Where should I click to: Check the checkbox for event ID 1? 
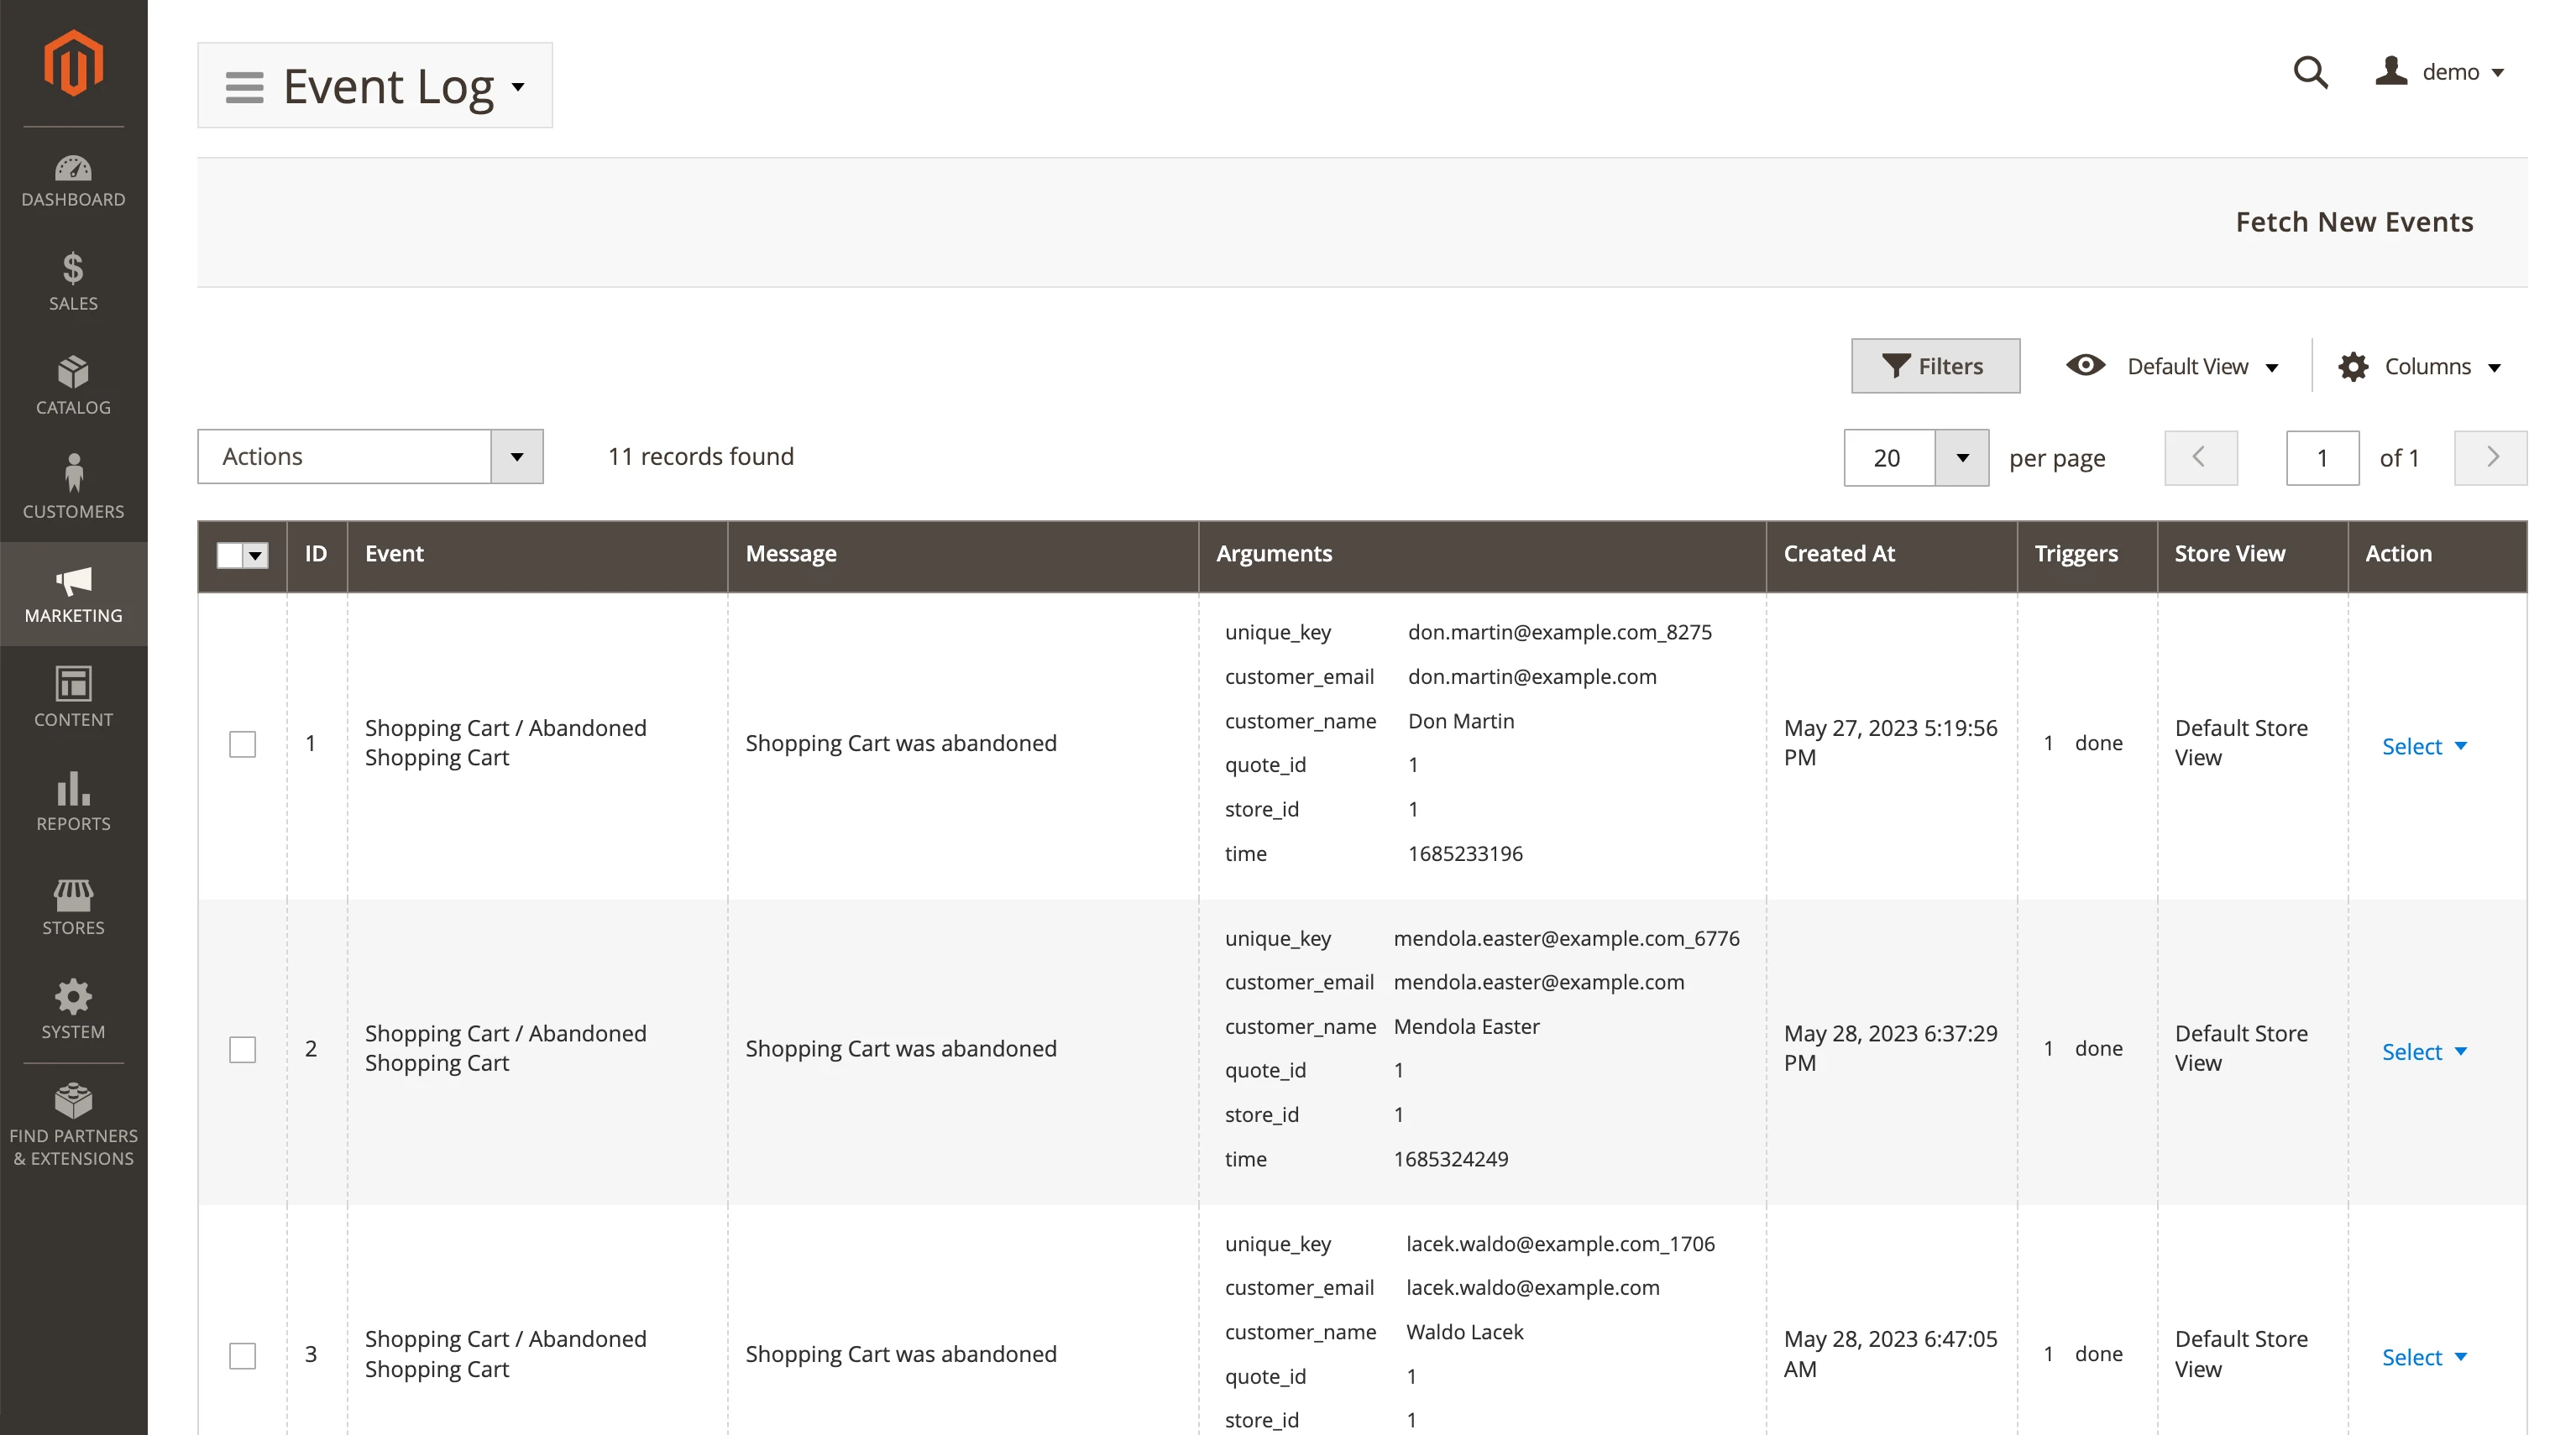point(242,744)
